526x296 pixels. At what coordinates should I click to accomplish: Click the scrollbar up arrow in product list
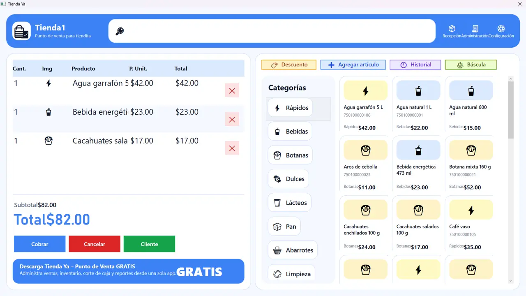click(511, 79)
